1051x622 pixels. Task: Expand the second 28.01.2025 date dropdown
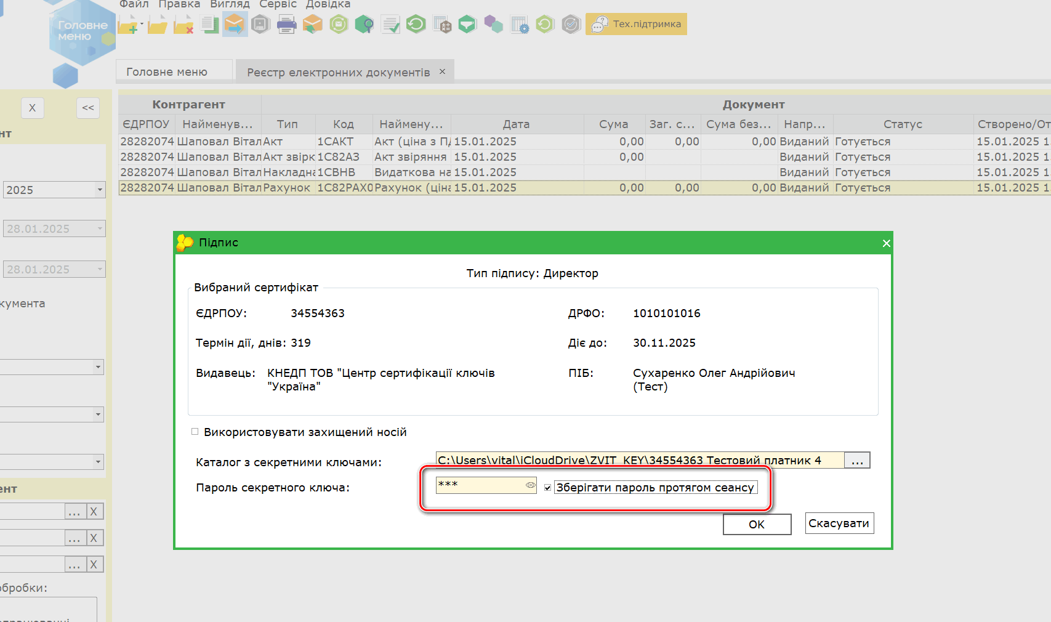(x=99, y=269)
